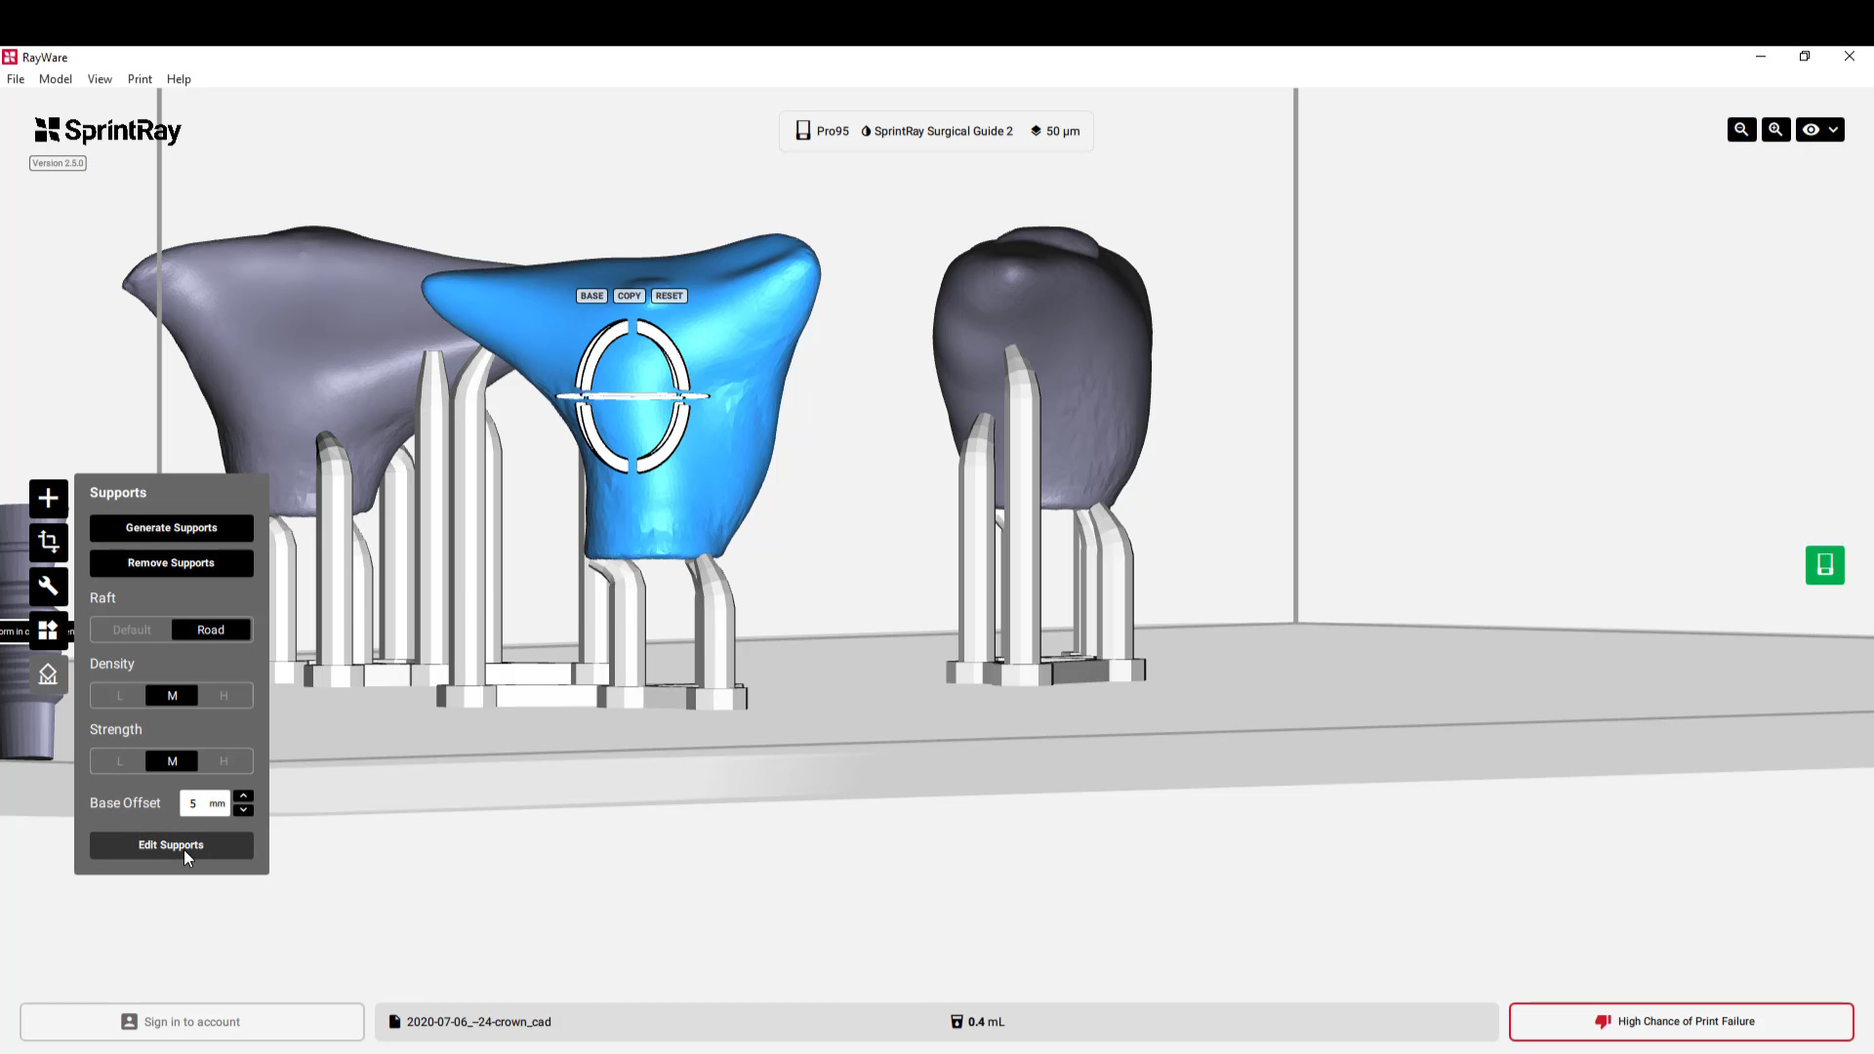This screenshot has width=1874, height=1054.
Task: Click the 0.4 mL resin volume indicator
Action: click(977, 1022)
